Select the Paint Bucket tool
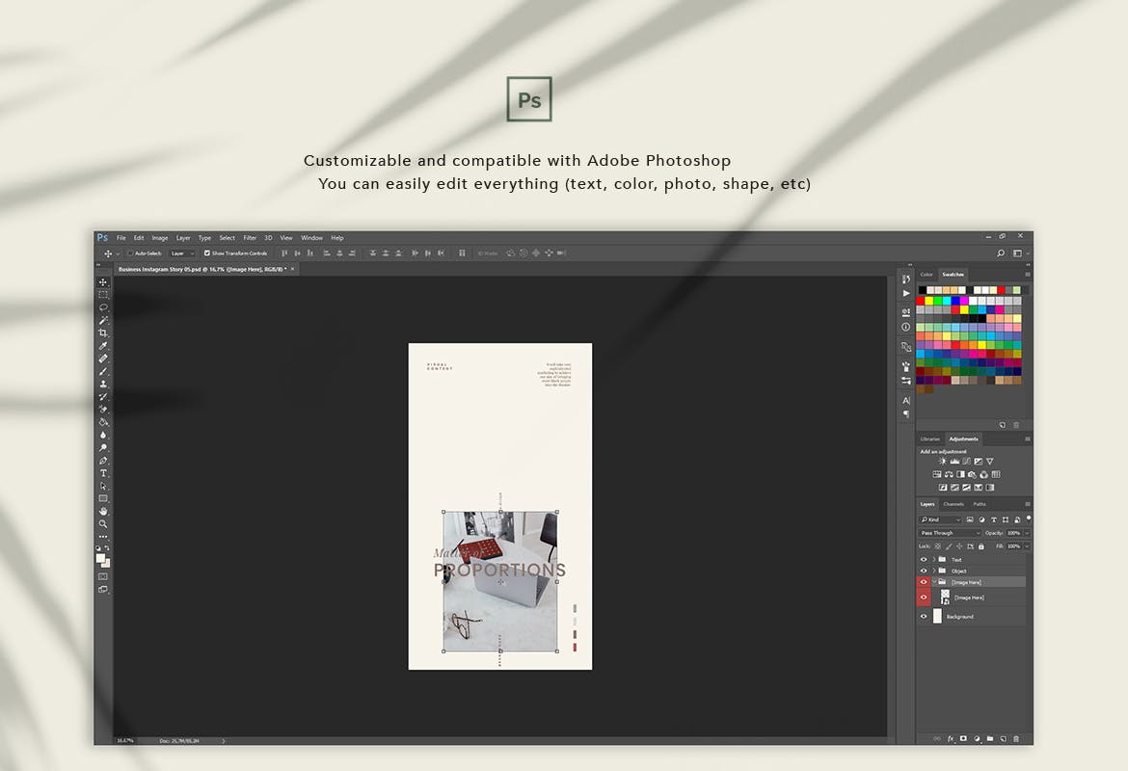Screen dimensions: 1128x771 [x=103, y=422]
